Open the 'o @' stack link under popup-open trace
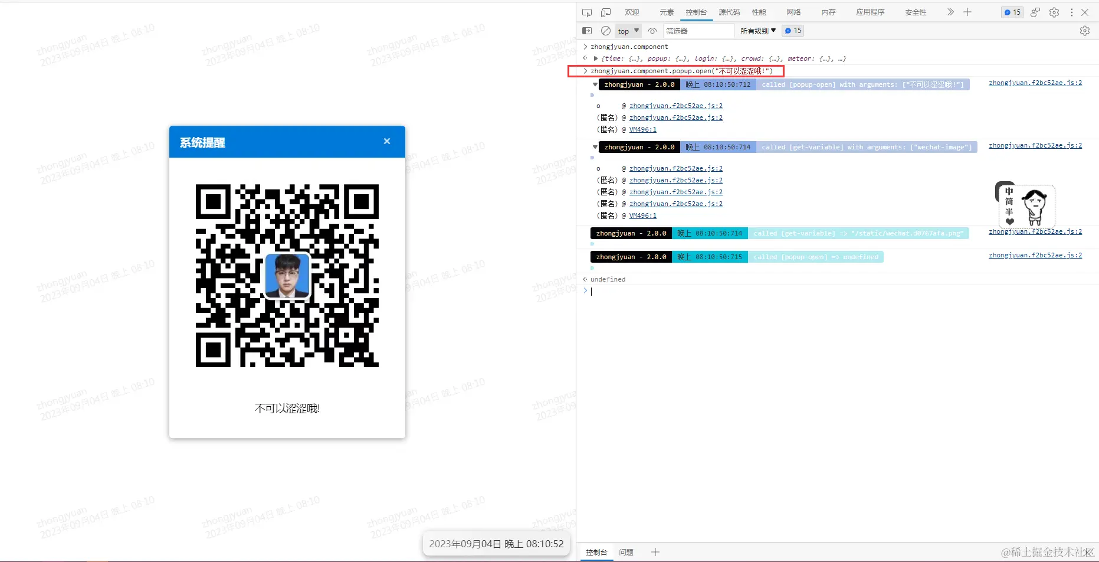Viewport: 1099px width, 562px height. point(675,106)
